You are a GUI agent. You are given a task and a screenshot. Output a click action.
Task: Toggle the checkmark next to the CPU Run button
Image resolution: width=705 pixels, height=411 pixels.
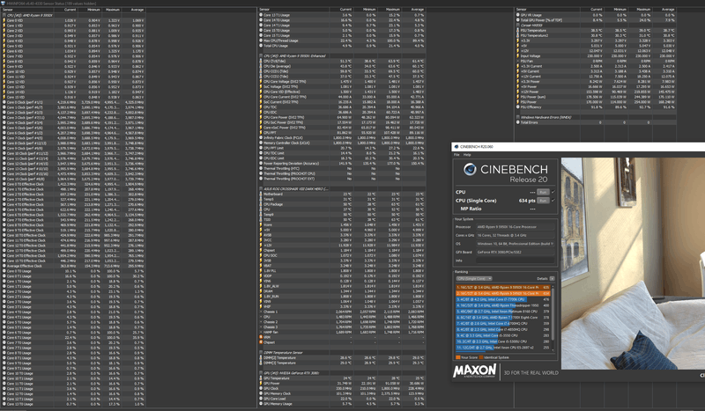click(x=553, y=192)
